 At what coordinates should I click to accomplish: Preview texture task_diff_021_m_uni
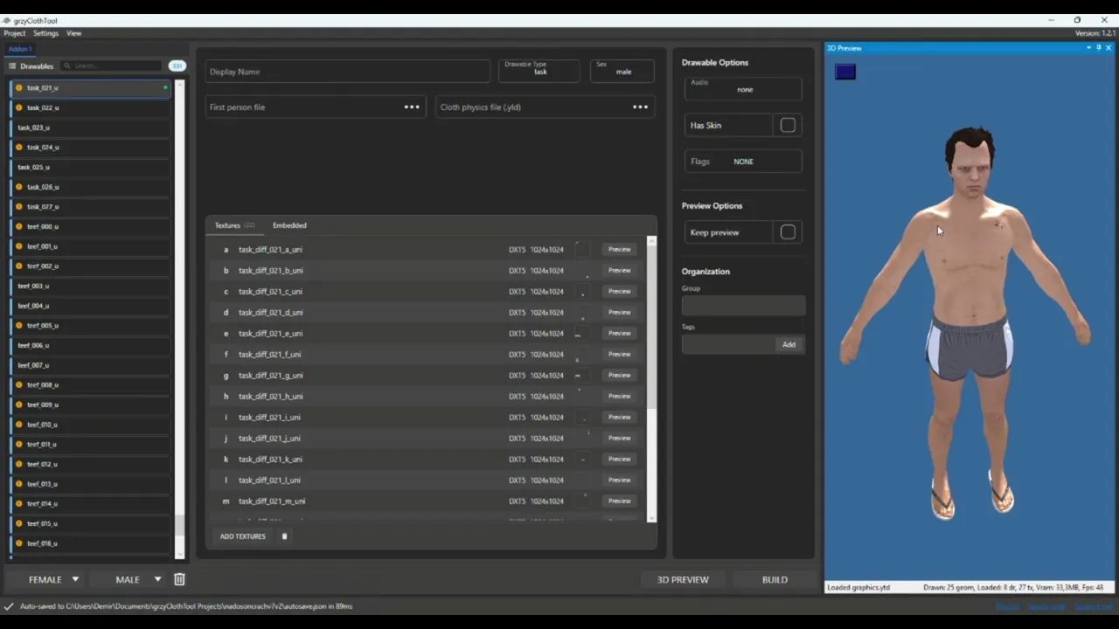tap(619, 501)
